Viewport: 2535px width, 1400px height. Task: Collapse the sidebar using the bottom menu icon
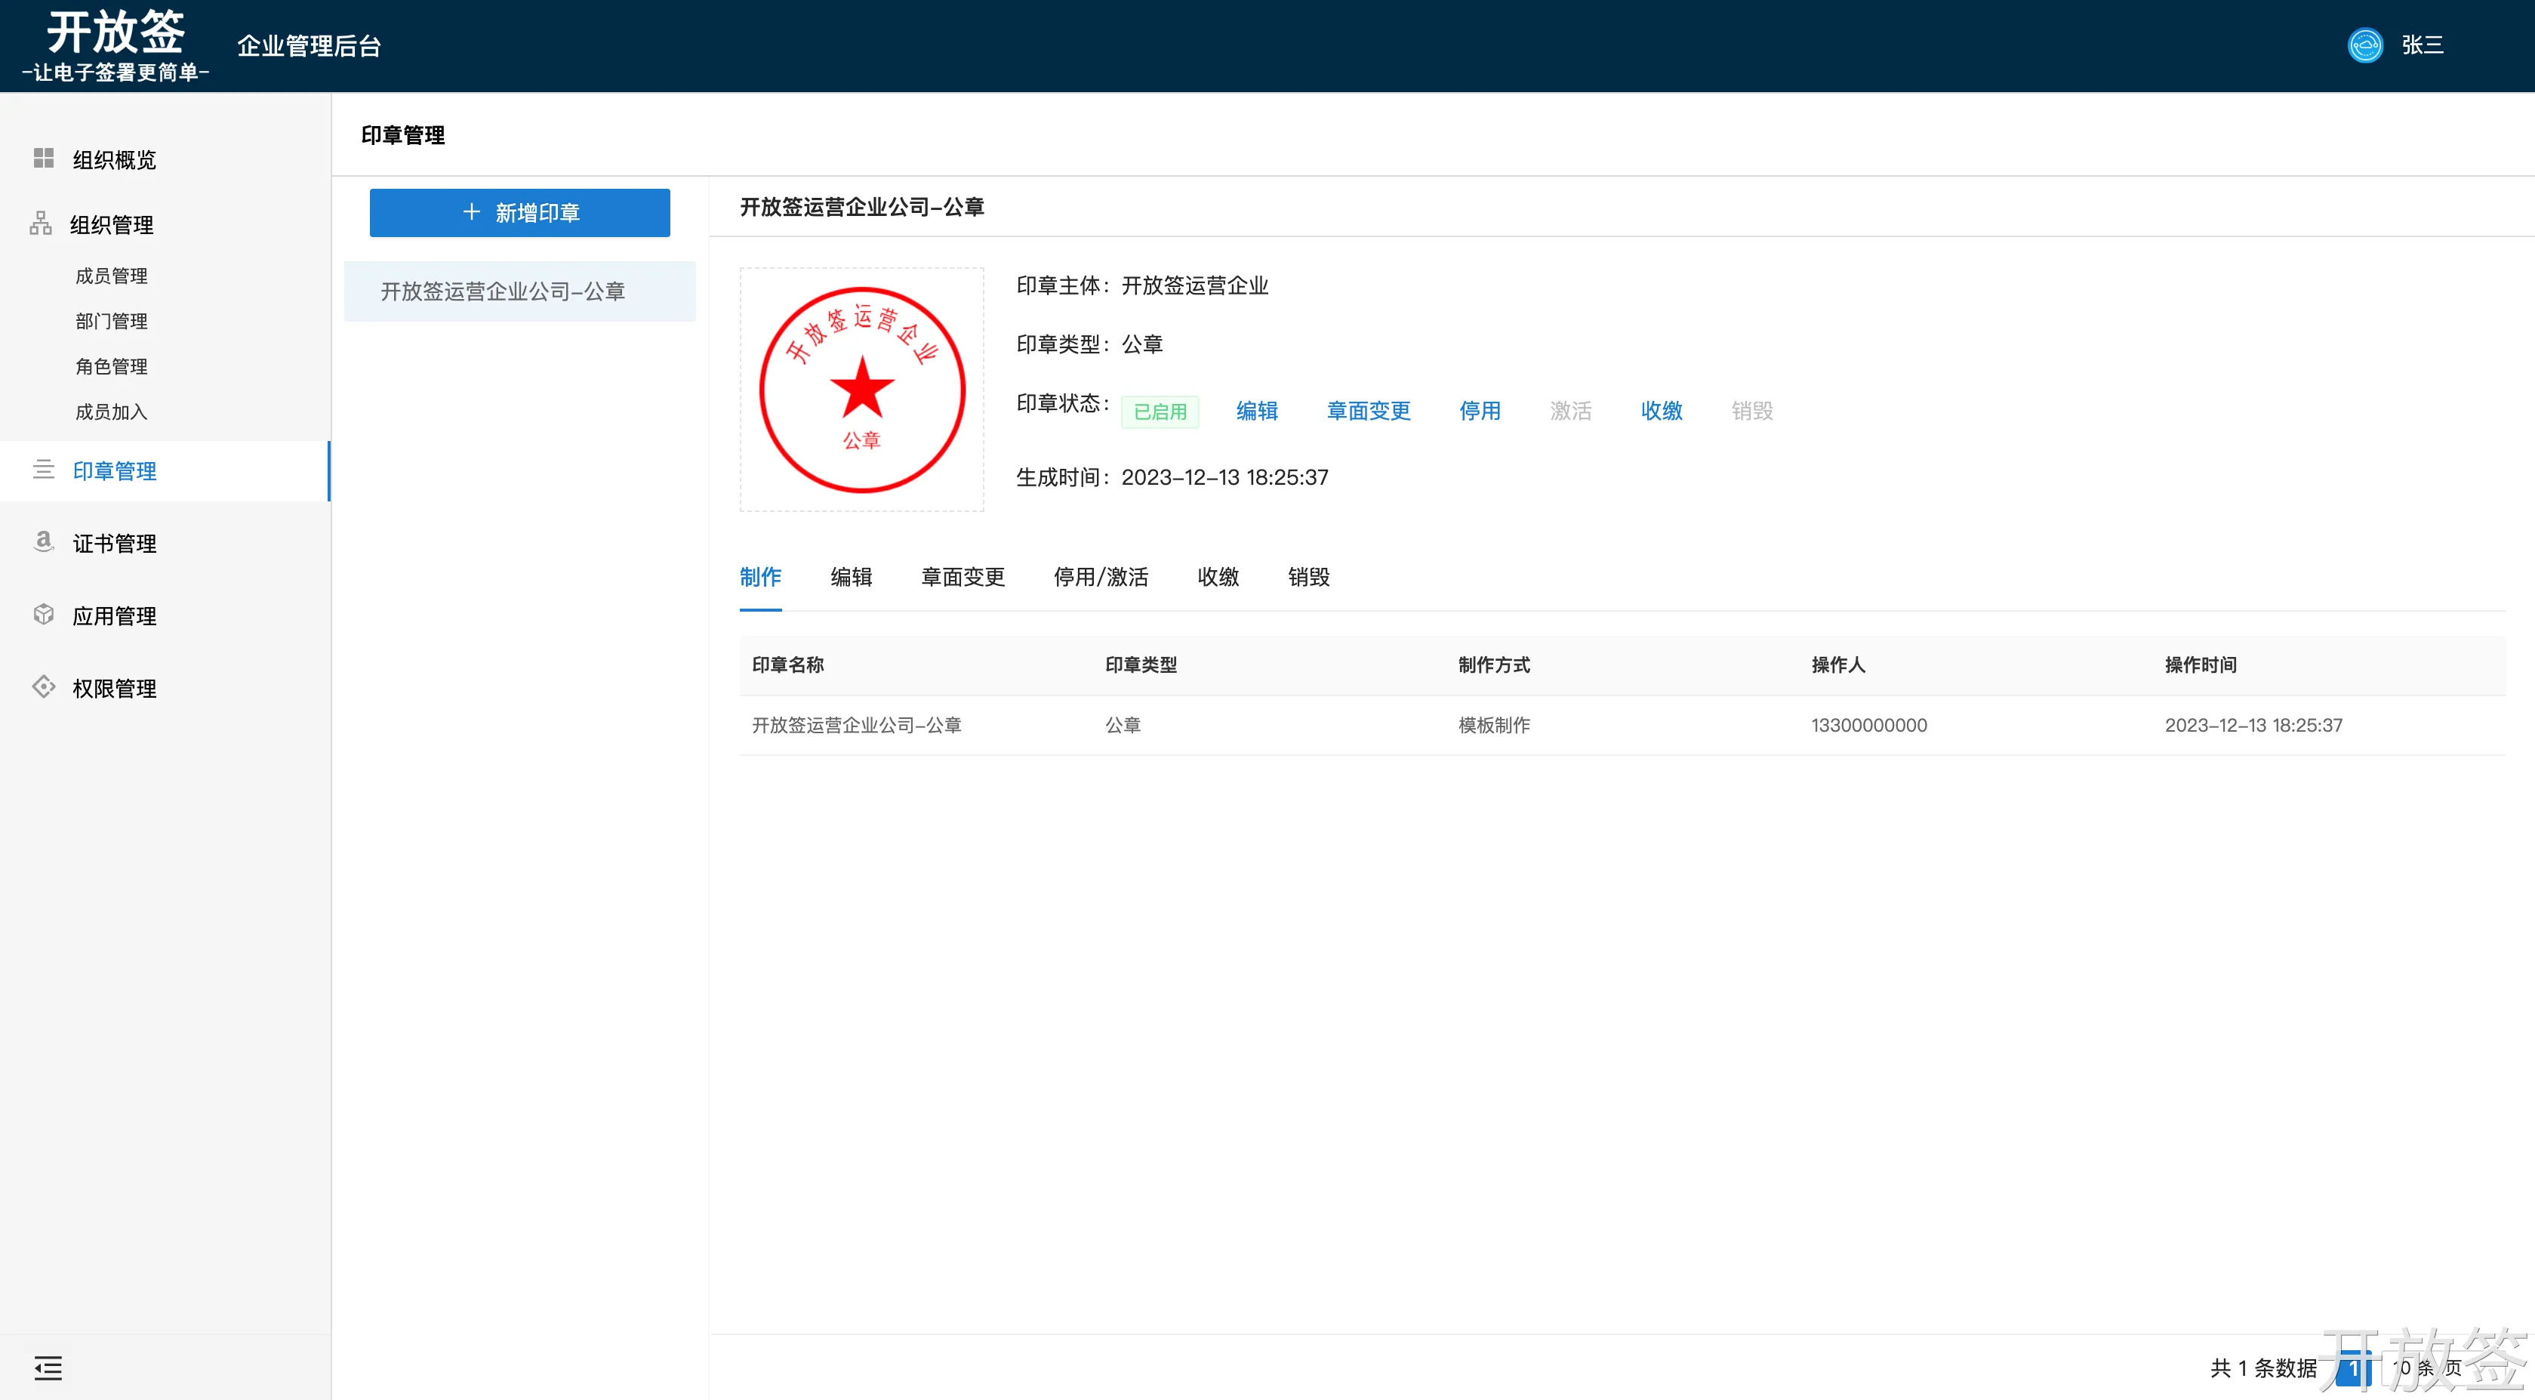tap(48, 1368)
